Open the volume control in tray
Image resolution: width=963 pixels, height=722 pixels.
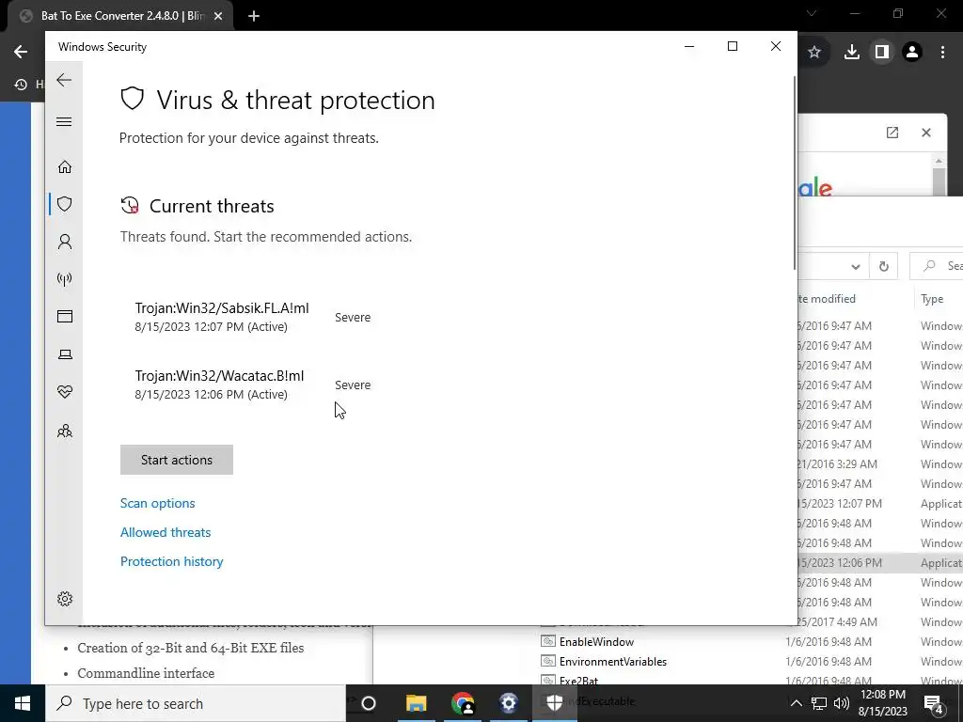842,703
